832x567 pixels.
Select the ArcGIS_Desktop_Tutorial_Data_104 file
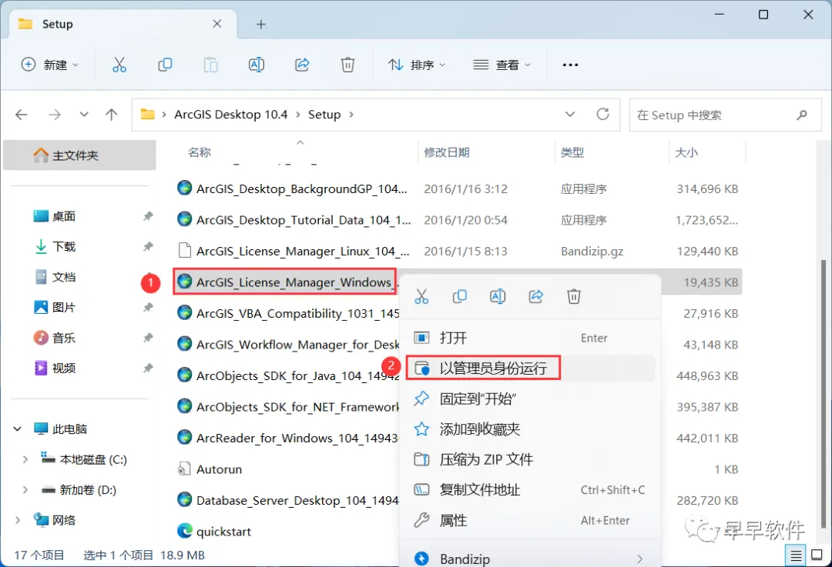[458, 220]
